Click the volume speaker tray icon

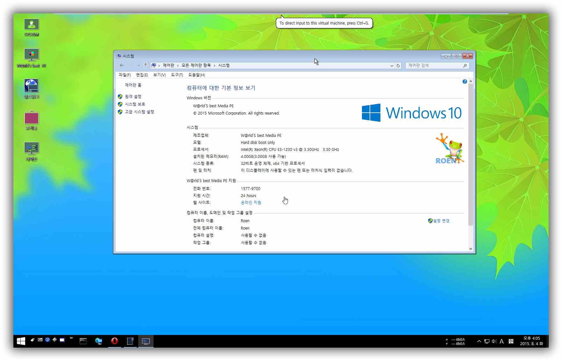coord(494,341)
